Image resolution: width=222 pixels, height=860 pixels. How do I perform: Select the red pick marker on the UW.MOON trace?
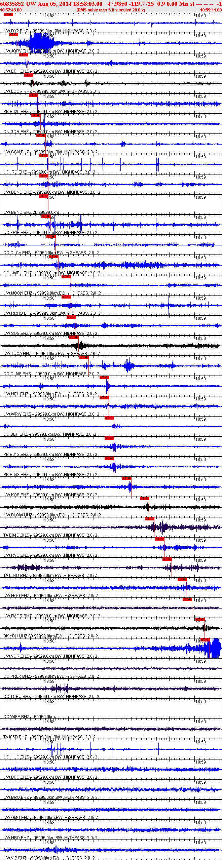pos(66,277)
